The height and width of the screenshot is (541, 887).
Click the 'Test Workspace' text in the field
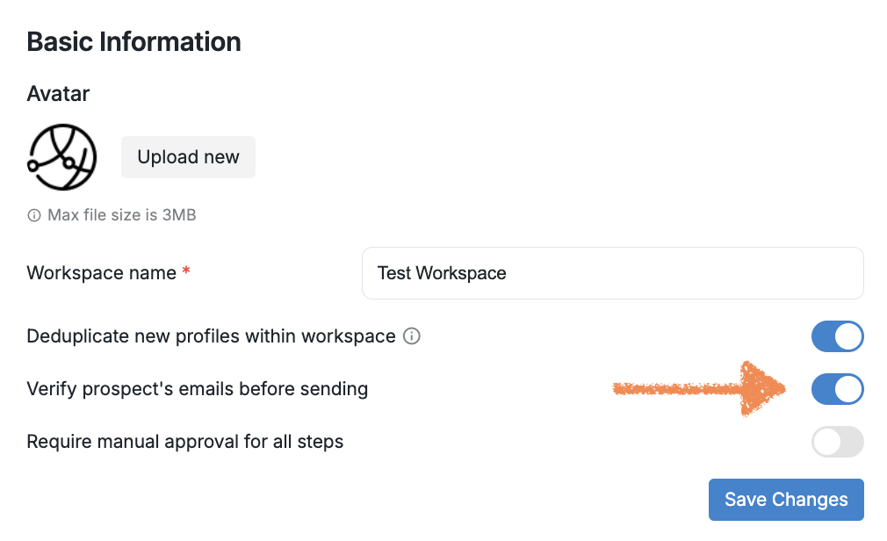(x=442, y=273)
